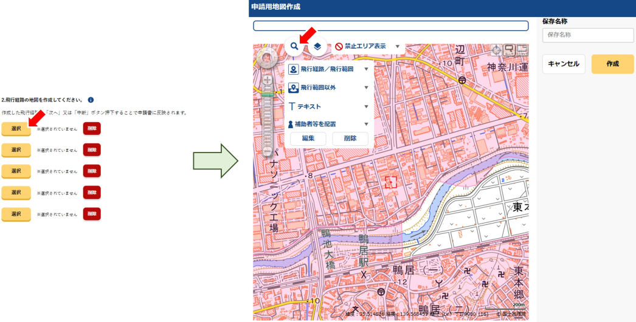Expand the 禁止エリア表示 dropdown
The image size is (636, 322).
point(397,46)
